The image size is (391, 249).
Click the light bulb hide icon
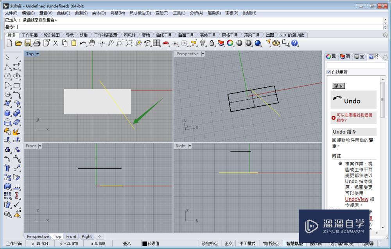tap(203, 43)
